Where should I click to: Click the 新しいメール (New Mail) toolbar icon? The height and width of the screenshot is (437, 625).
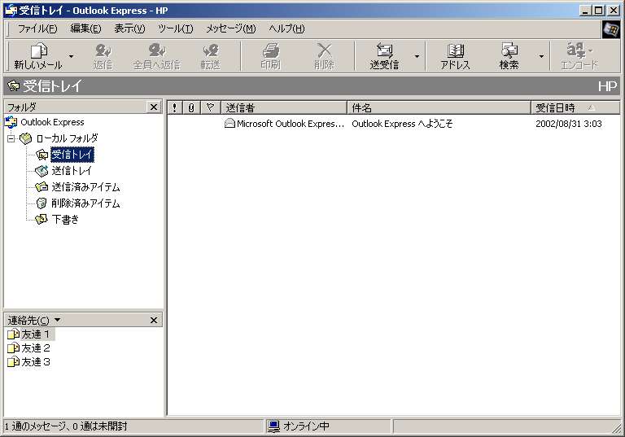(x=37, y=56)
